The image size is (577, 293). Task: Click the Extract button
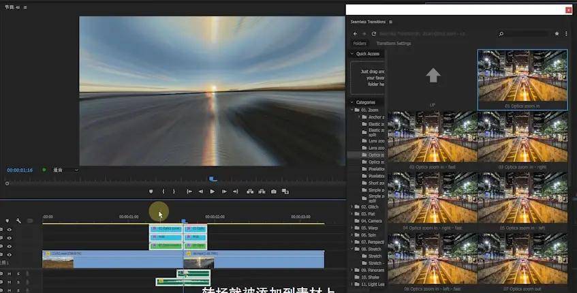[x=262, y=191]
